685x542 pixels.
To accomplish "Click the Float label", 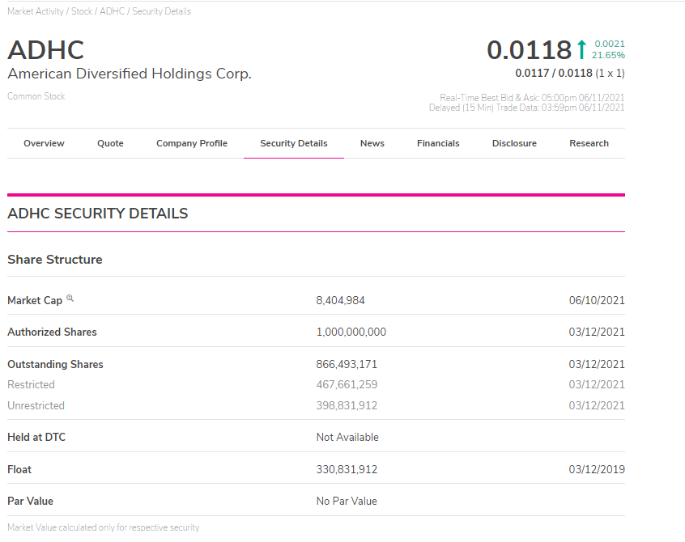I will (x=19, y=469).
